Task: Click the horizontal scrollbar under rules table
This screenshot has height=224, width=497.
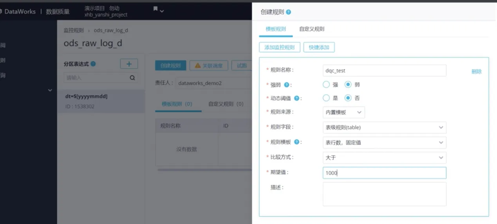Action: point(204,170)
